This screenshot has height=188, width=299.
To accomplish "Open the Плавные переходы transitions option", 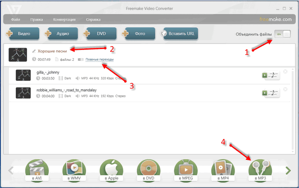I will [100, 59].
